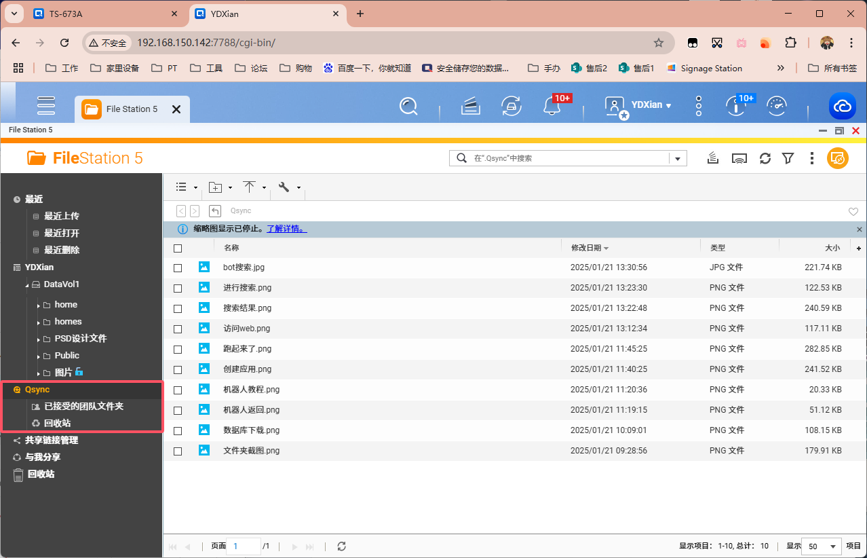Click the upload arrow toolbar icon
867x558 pixels.
point(250,187)
